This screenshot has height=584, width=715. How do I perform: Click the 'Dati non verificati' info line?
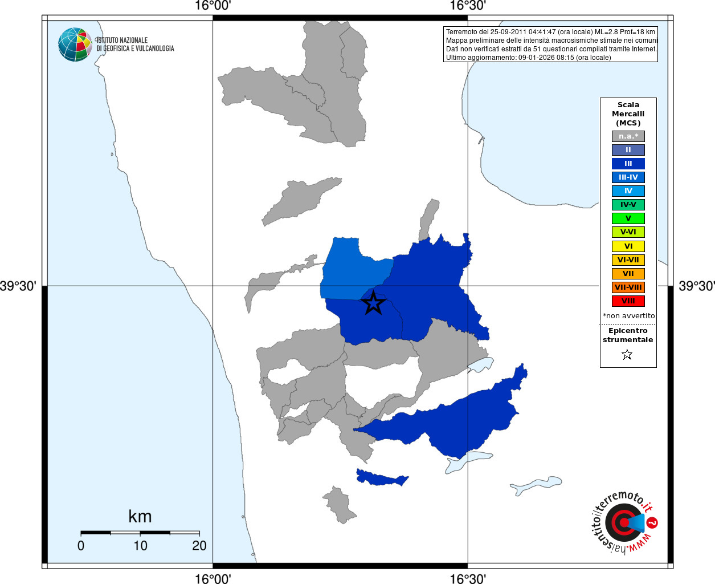(551, 49)
